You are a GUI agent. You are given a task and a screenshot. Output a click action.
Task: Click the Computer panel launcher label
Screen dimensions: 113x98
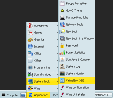coord(13,95)
